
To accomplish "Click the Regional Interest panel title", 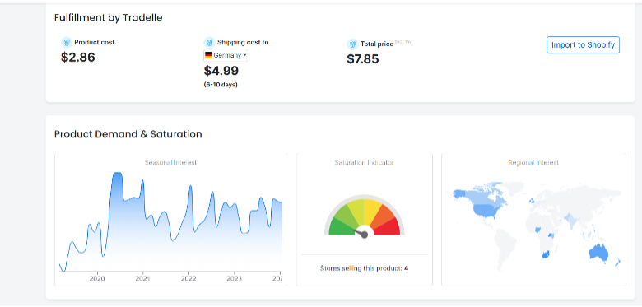I will point(533,162).
